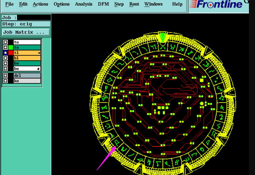Click the red color swatch of tl
This screenshot has height=175, width=255.
11,53
